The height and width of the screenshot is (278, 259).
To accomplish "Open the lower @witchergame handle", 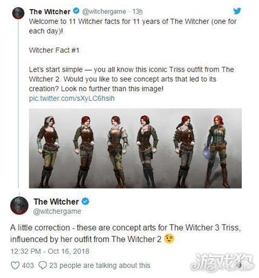I will coord(57,211).
